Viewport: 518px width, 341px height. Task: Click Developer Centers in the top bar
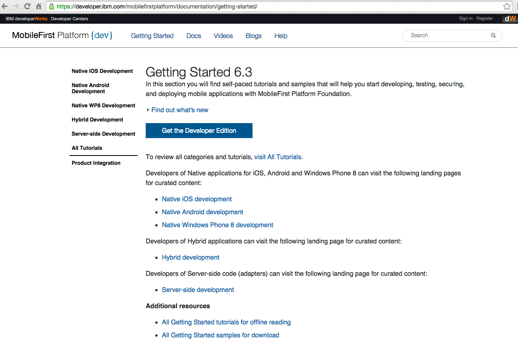pos(70,19)
